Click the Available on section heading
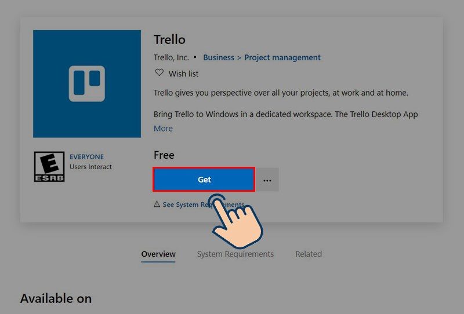This screenshot has height=314, width=464. coord(56,298)
